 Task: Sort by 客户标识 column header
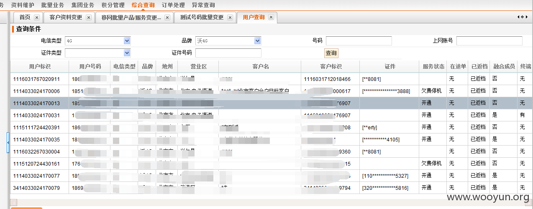click(x=331, y=67)
